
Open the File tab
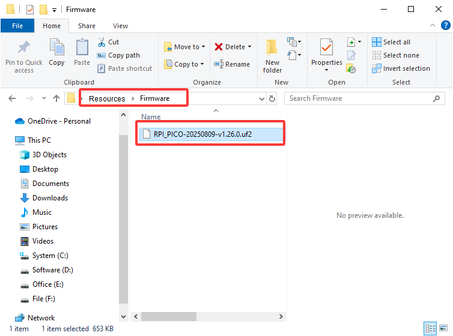[17, 26]
